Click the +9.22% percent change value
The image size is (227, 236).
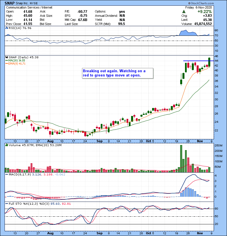point(205,12)
